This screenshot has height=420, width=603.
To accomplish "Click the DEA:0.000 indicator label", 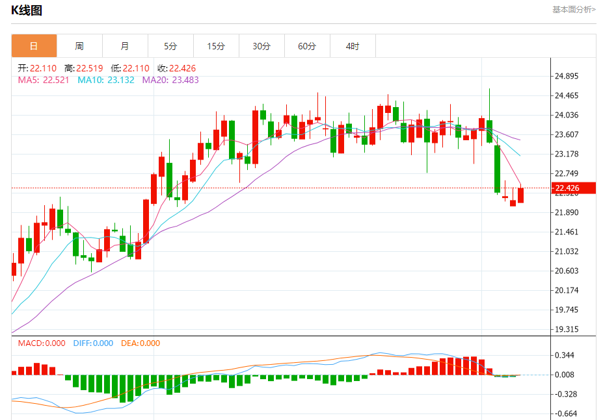I will coord(141,343).
